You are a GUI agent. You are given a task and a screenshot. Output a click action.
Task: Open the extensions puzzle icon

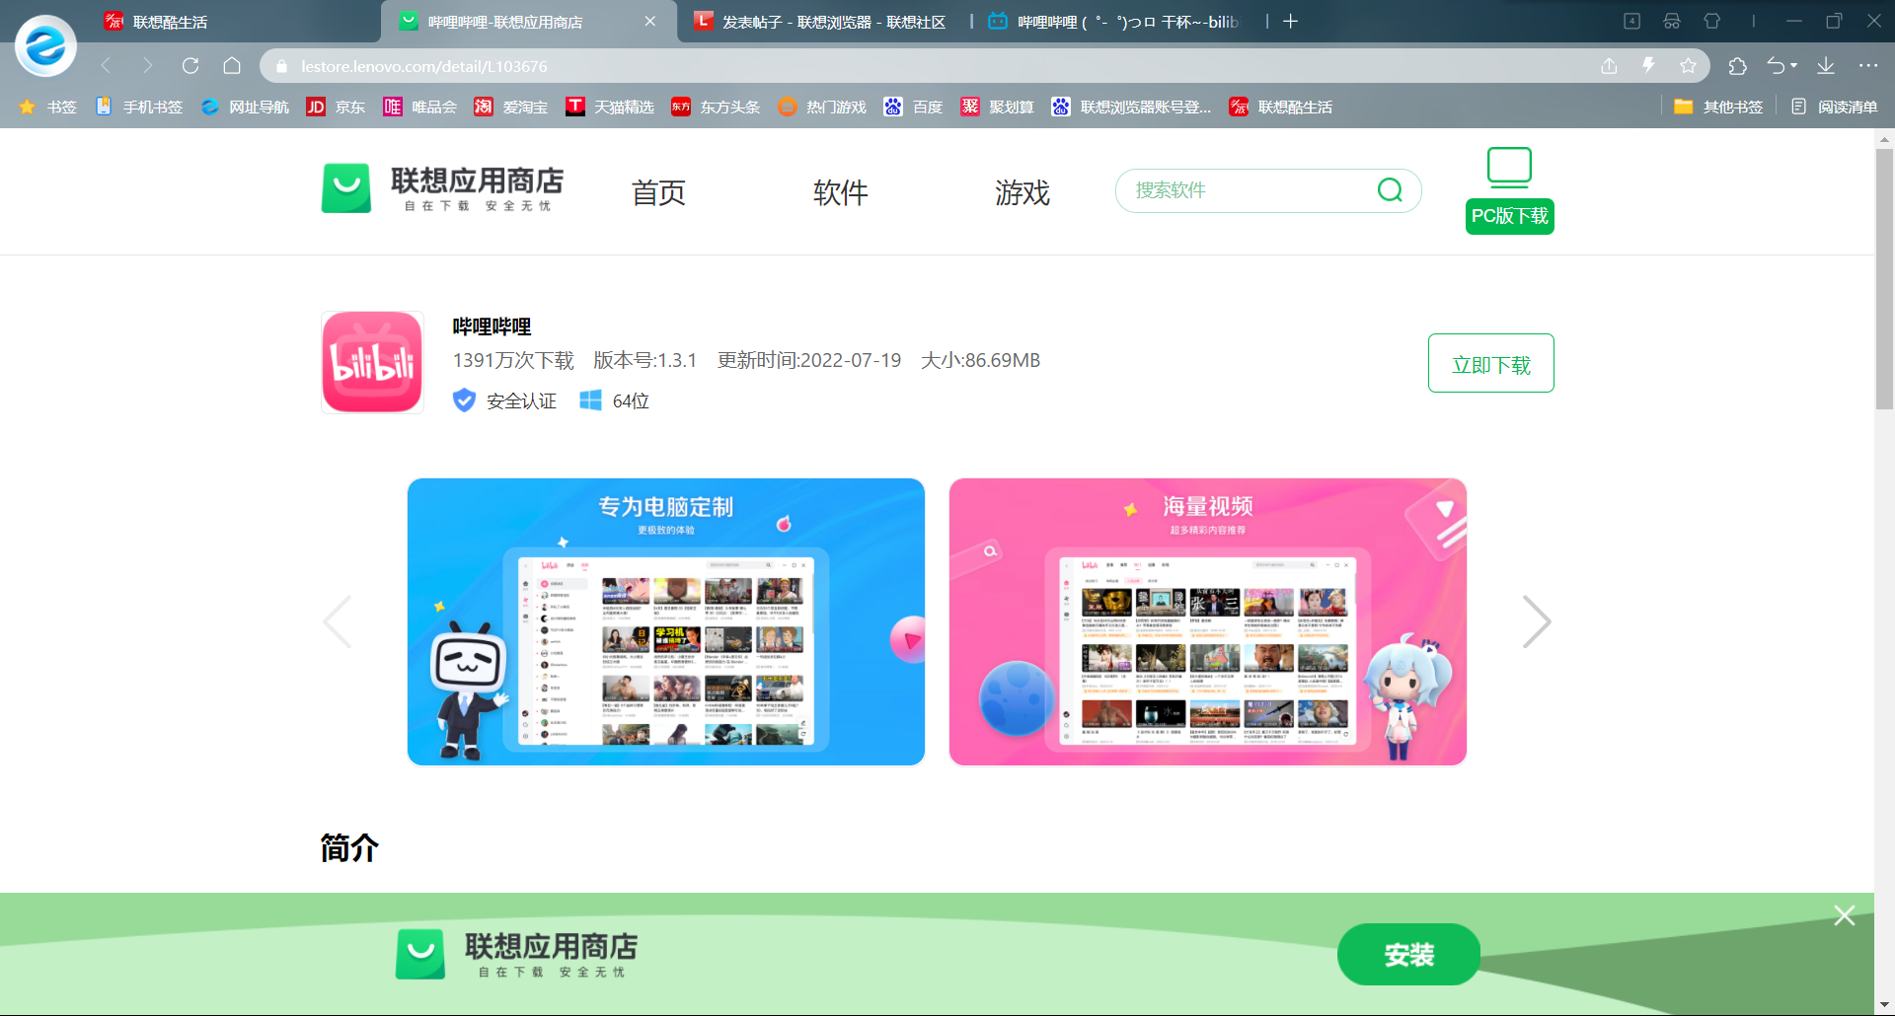[x=1737, y=66]
